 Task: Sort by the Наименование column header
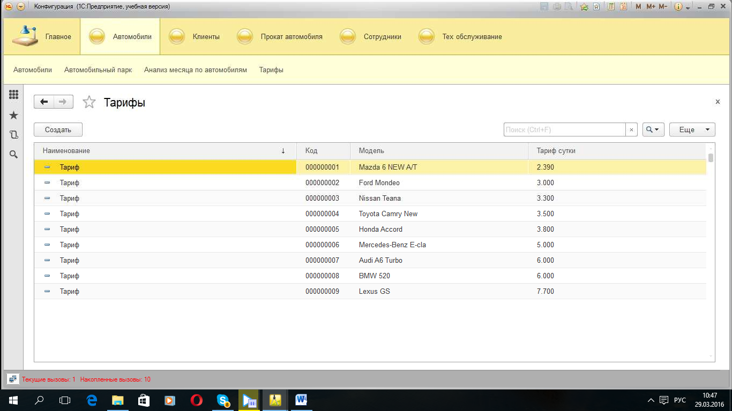(x=165, y=151)
